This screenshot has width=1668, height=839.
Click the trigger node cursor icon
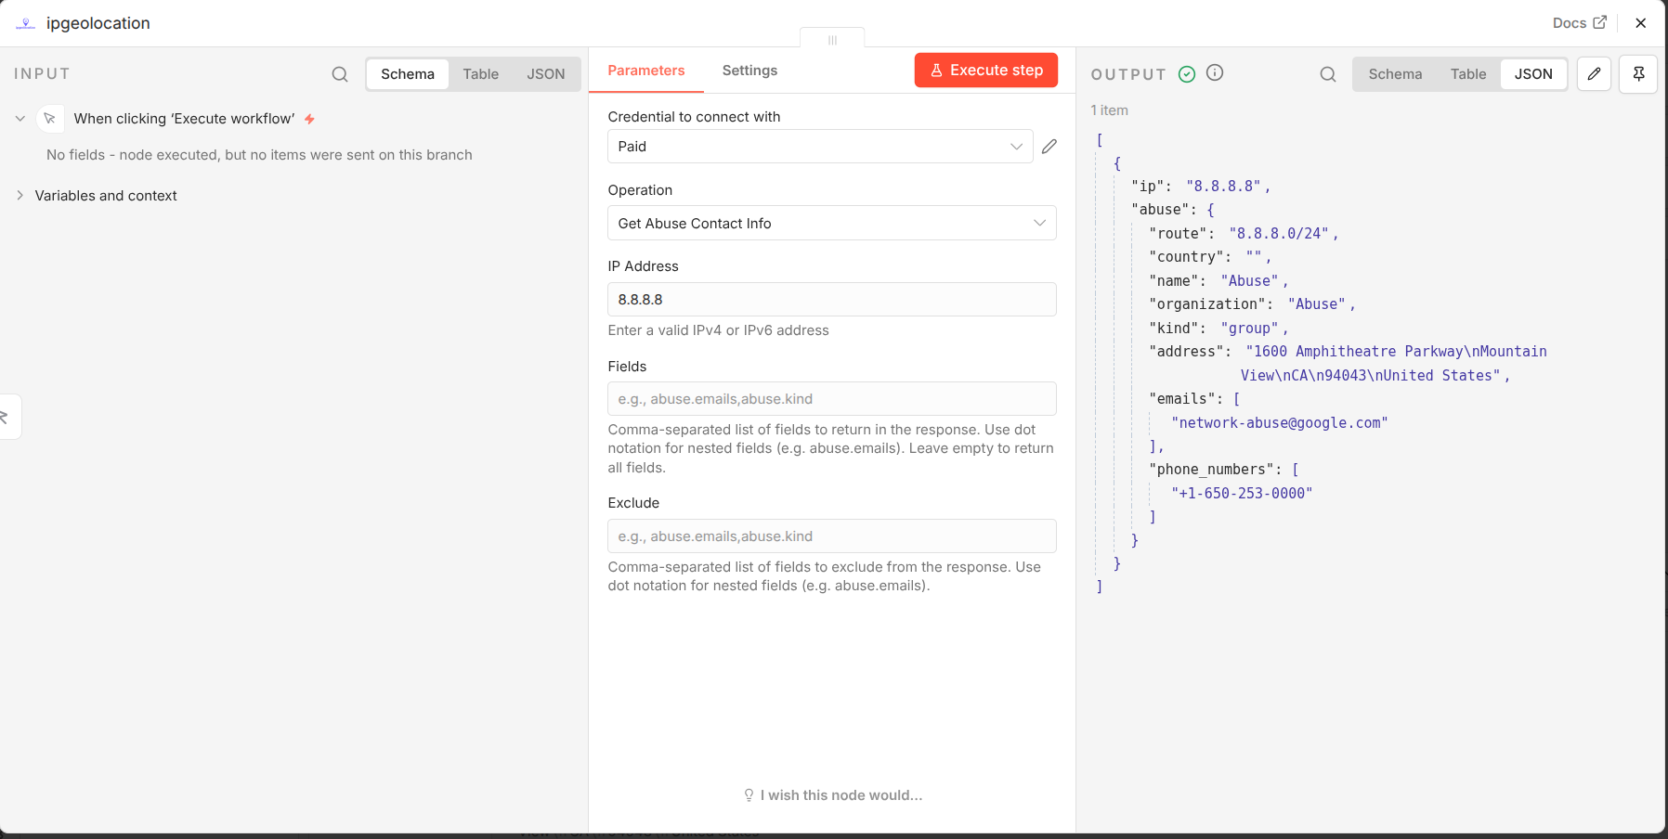click(x=50, y=119)
